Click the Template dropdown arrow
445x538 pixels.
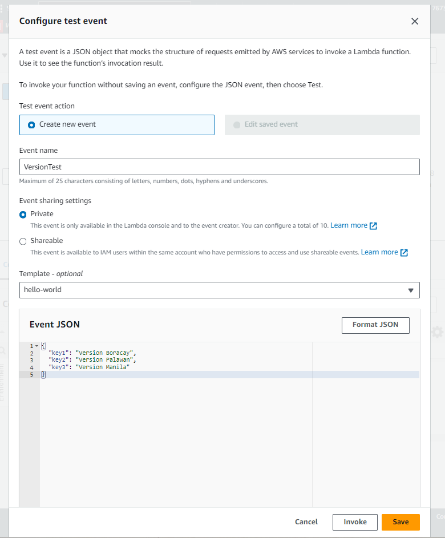pyautogui.click(x=411, y=290)
